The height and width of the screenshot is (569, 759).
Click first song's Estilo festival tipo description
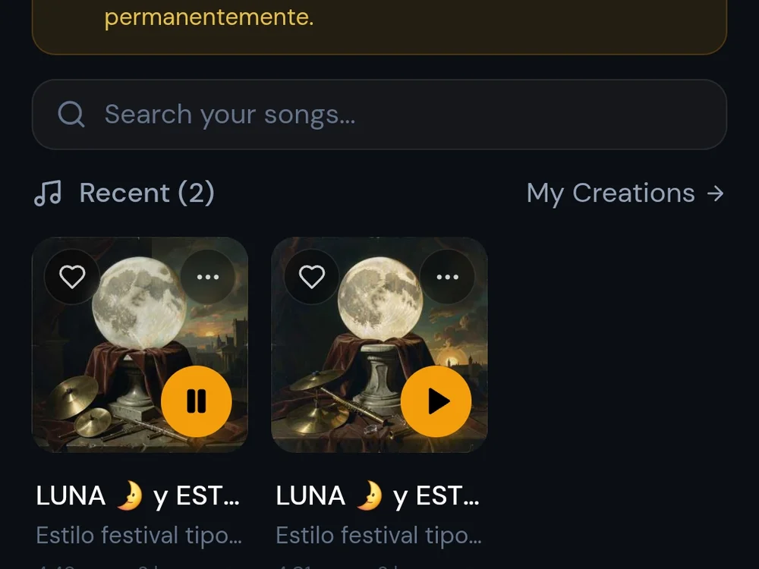tap(139, 536)
